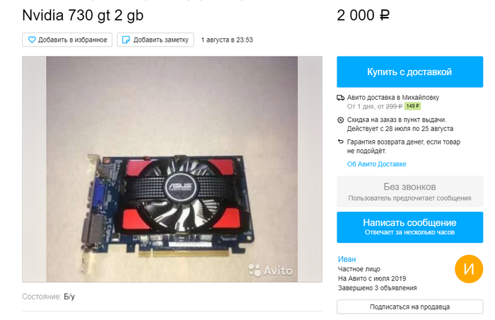Click the delivery truck icon

(x=340, y=98)
